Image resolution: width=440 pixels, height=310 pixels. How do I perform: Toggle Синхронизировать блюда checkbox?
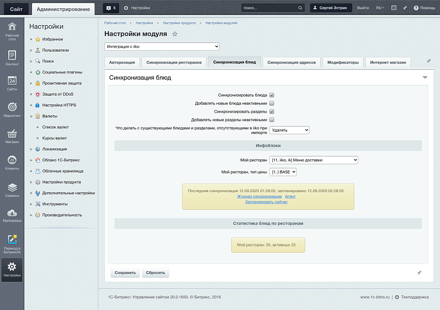[x=272, y=95]
